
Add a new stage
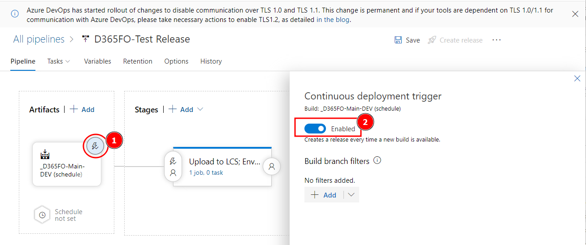point(181,109)
